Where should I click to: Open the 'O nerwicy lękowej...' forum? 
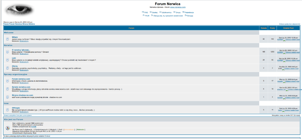coord(21,50)
